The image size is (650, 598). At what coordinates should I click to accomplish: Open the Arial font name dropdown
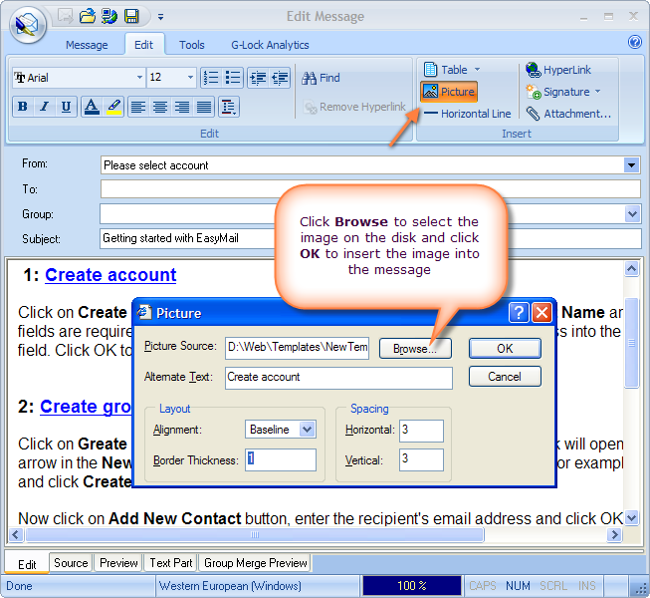click(139, 78)
